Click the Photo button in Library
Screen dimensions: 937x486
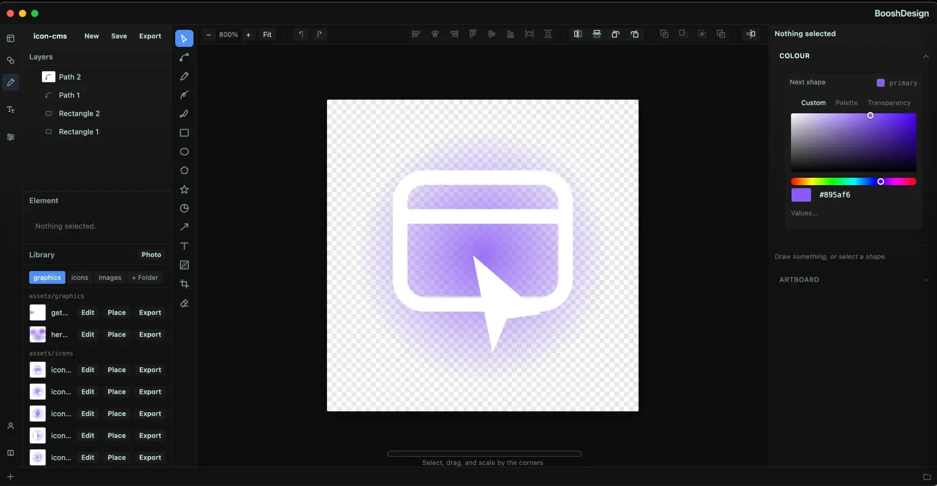tap(151, 254)
